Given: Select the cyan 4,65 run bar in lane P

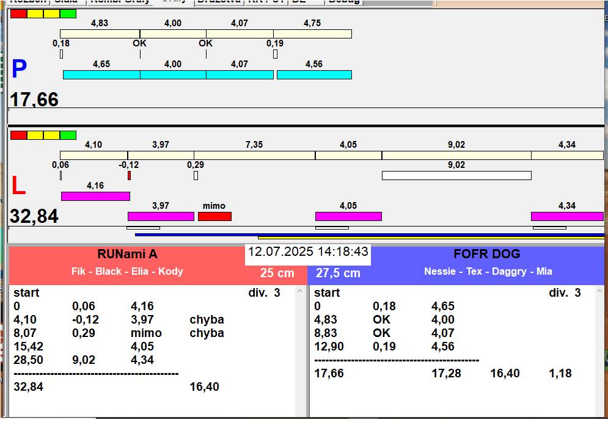Looking at the screenshot, I should point(101,74).
